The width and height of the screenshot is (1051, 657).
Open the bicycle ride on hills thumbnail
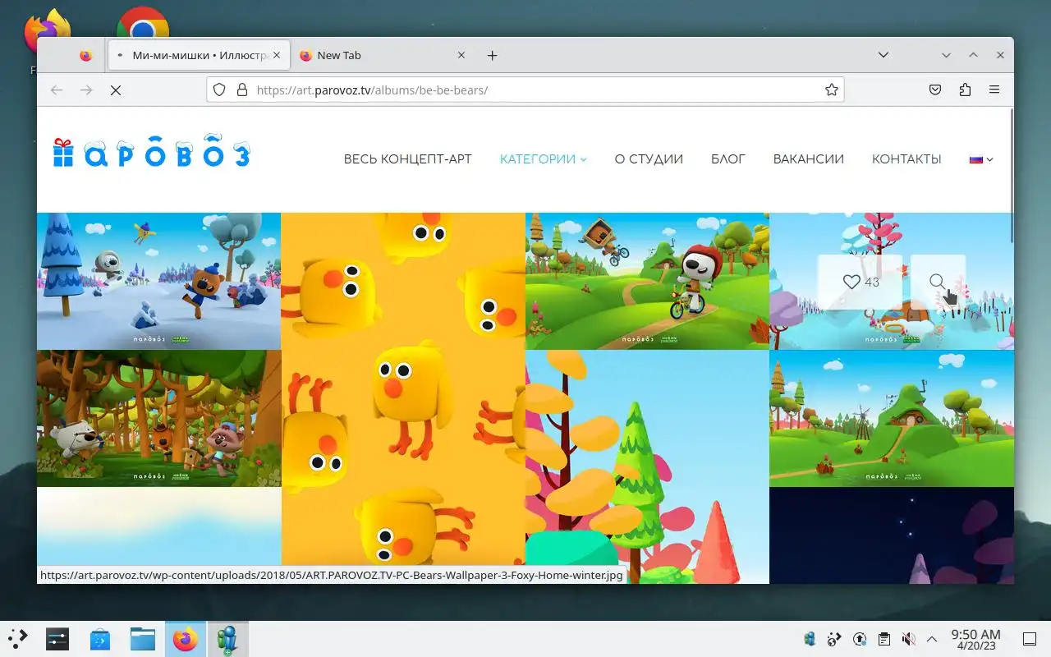647,281
